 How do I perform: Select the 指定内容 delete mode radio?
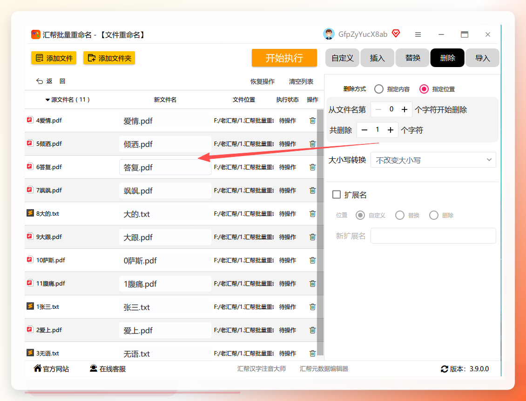coord(379,89)
